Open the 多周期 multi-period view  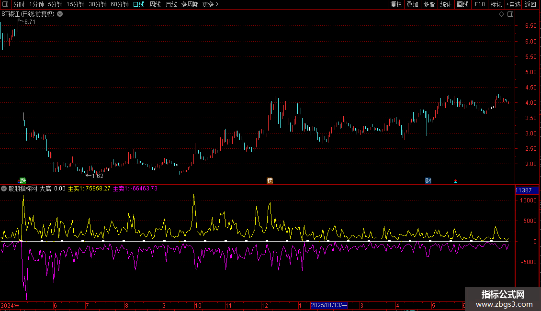pyautogui.click(x=190, y=4)
